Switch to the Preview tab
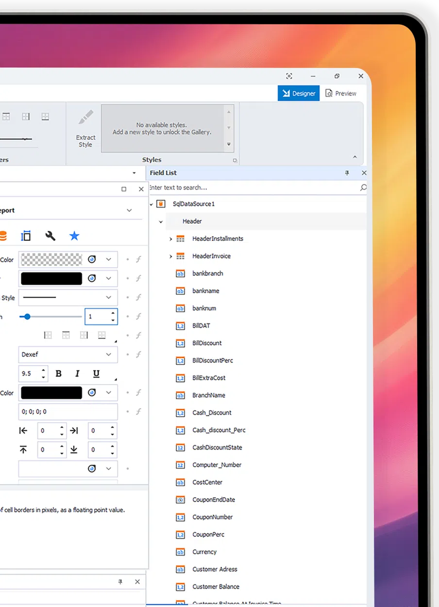This screenshot has height=607, width=439. 341,93
